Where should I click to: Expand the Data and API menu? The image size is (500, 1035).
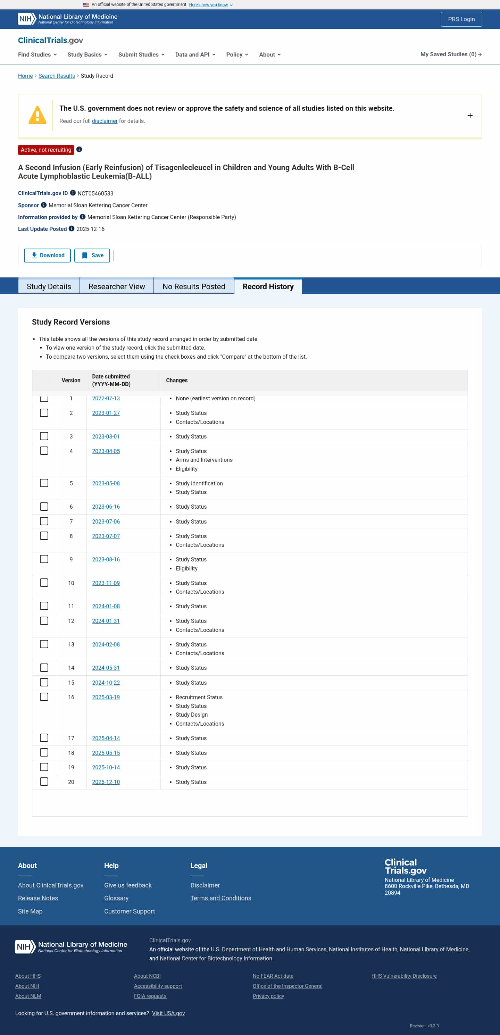point(195,55)
